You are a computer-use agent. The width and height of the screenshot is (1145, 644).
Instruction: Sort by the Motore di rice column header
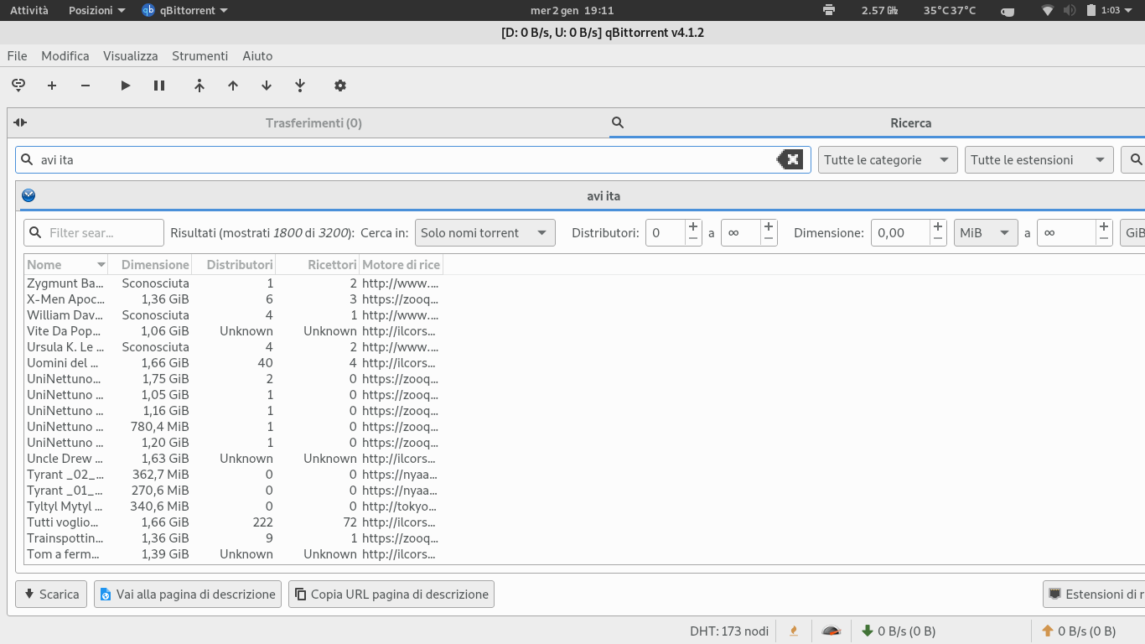(401, 264)
